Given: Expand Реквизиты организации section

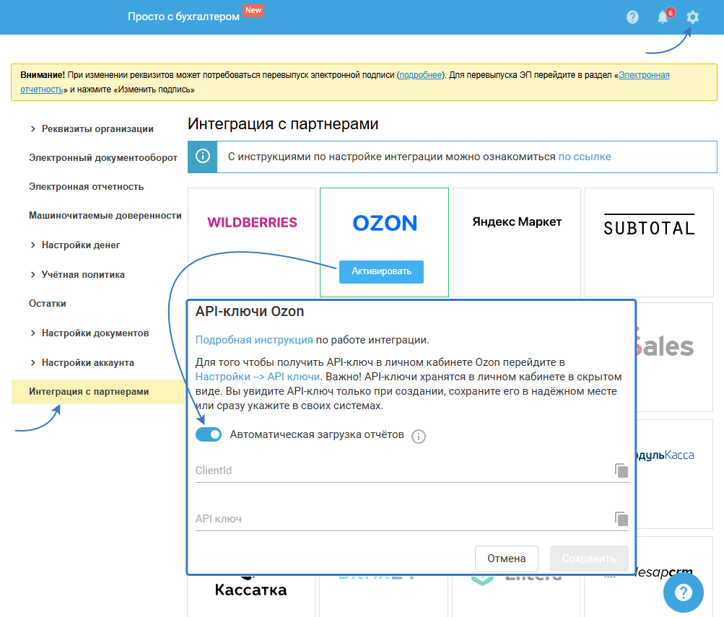Looking at the screenshot, I should pyautogui.click(x=92, y=128).
